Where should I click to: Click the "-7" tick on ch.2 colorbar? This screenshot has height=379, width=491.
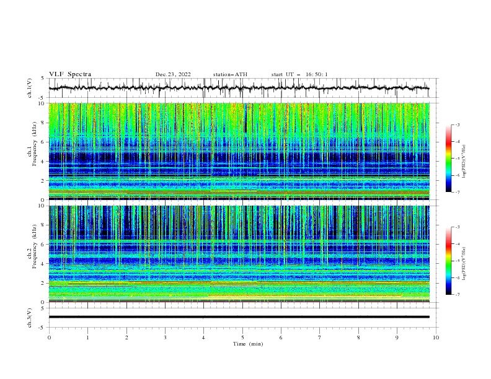point(458,294)
